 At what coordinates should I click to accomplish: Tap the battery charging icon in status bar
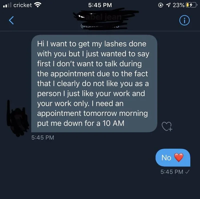191,5
